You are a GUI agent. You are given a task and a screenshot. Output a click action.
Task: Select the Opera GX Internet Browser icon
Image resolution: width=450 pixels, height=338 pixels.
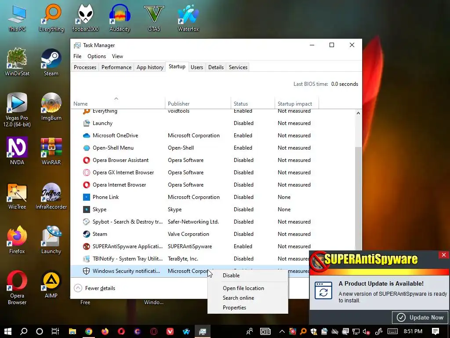87,173
